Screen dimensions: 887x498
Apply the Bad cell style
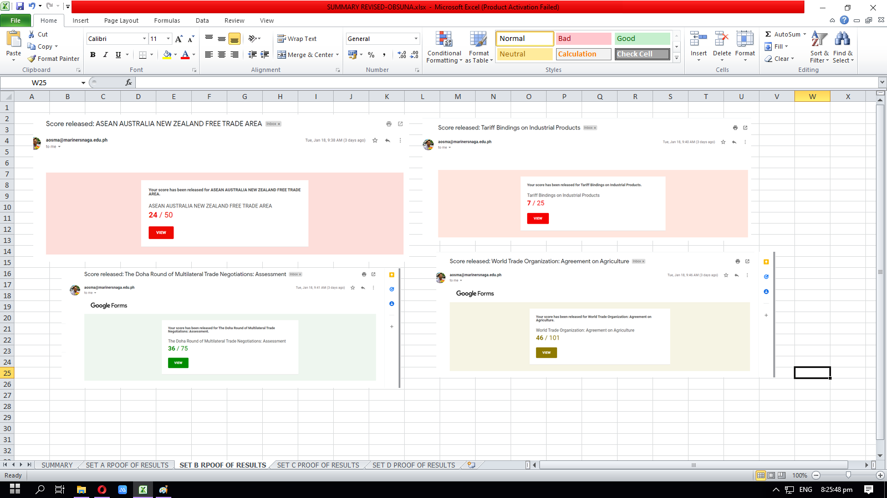pyautogui.click(x=583, y=39)
